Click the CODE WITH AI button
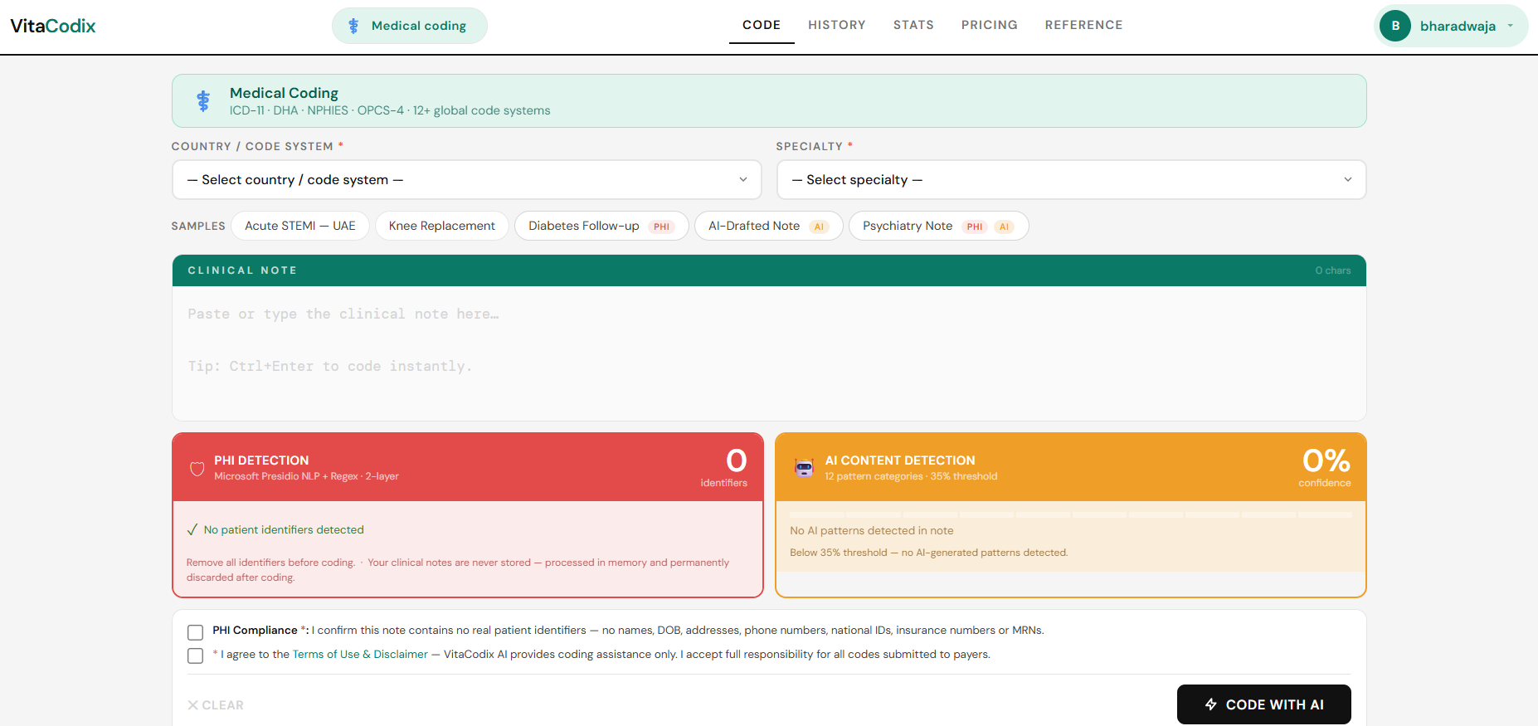 1264,704
